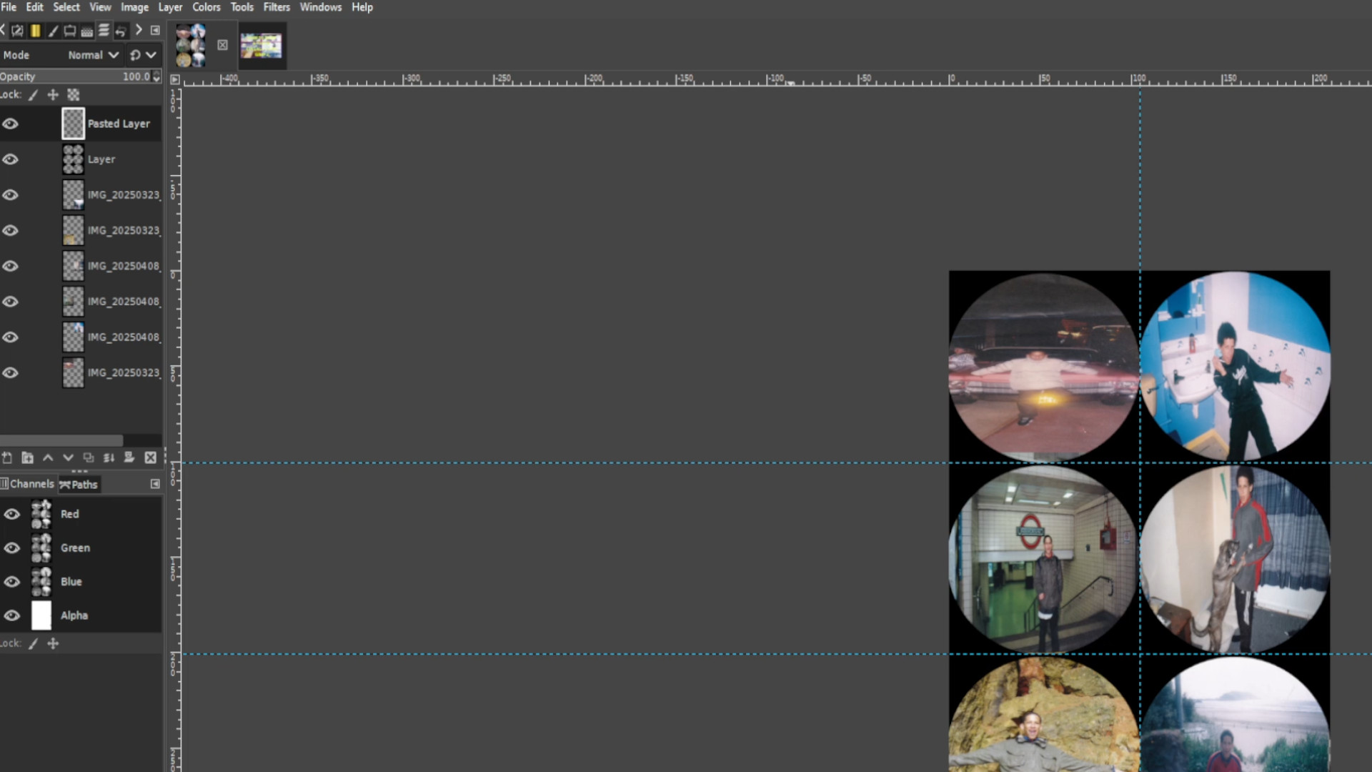The height and width of the screenshot is (772, 1372).
Task: Select the thumbnail of the layer named Layer
Action: point(73,159)
